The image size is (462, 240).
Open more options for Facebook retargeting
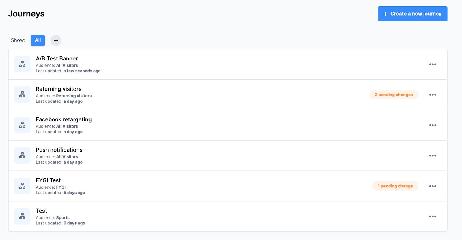point(433,125)
